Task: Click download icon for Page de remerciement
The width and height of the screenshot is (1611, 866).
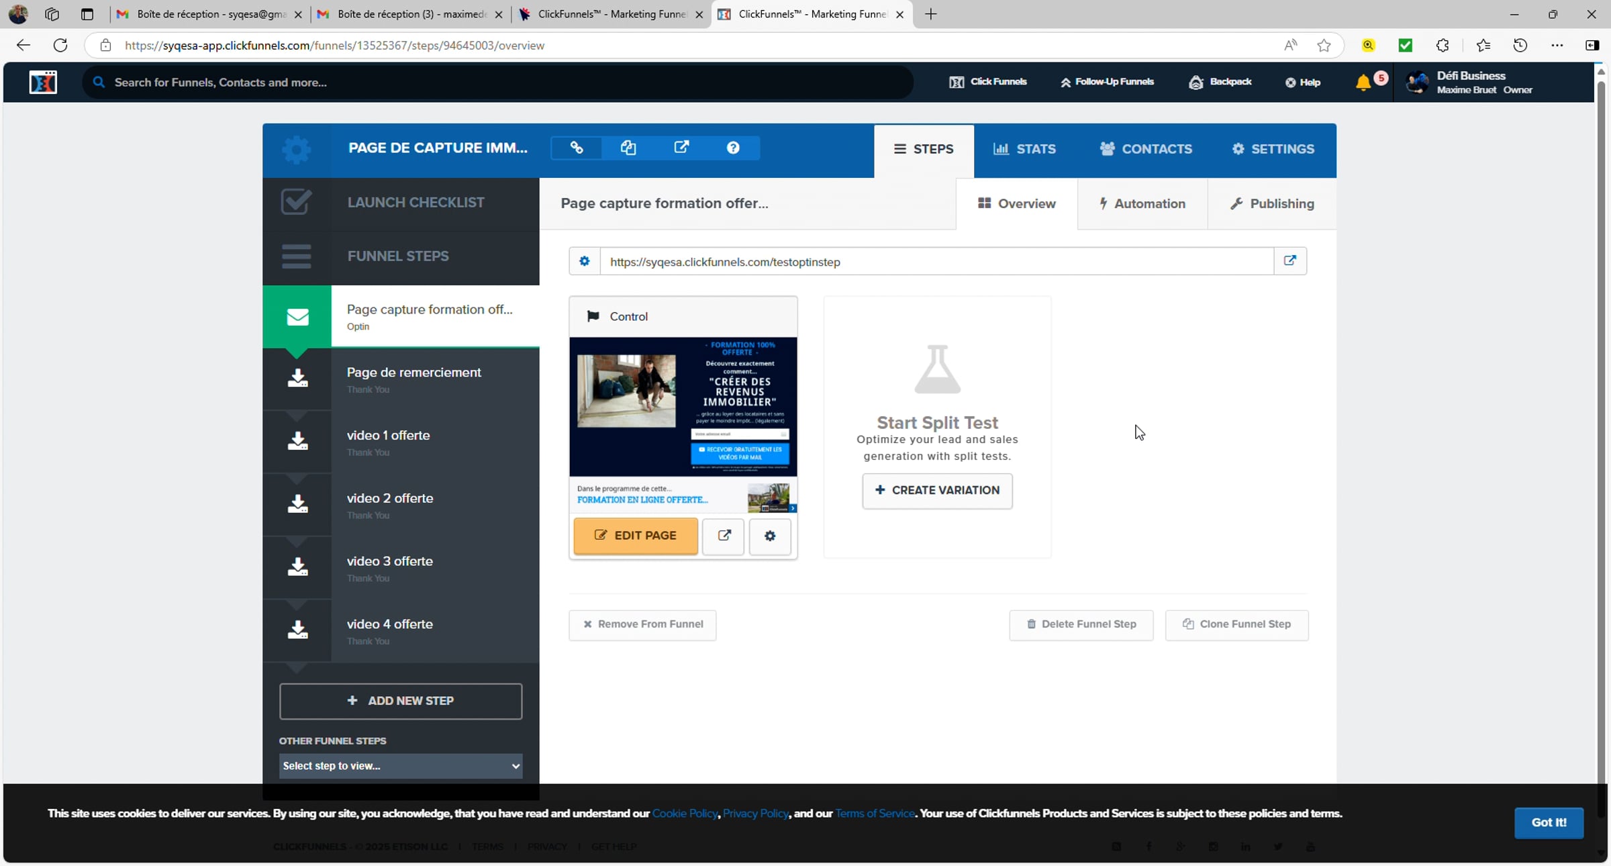Action: click(x=297, y=378)
